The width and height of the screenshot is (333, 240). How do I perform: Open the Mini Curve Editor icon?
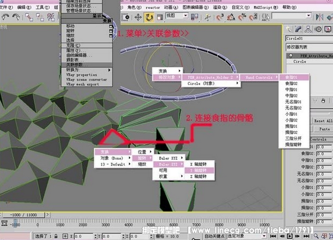tap(5, 223)
